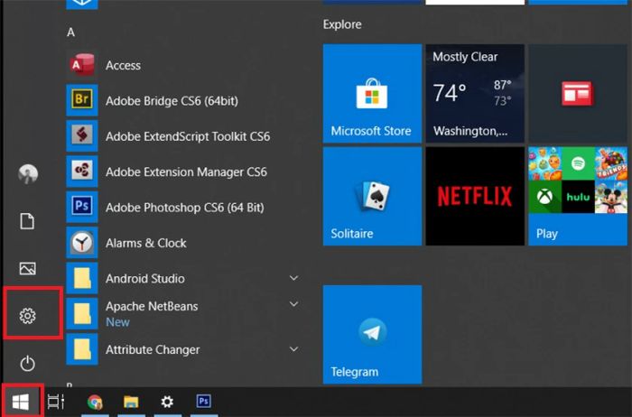Click Adobe ExtendScript Toolkit CS6 label

188,136
